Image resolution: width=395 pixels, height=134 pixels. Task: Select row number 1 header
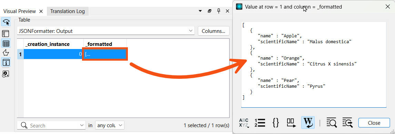(20, 54)
